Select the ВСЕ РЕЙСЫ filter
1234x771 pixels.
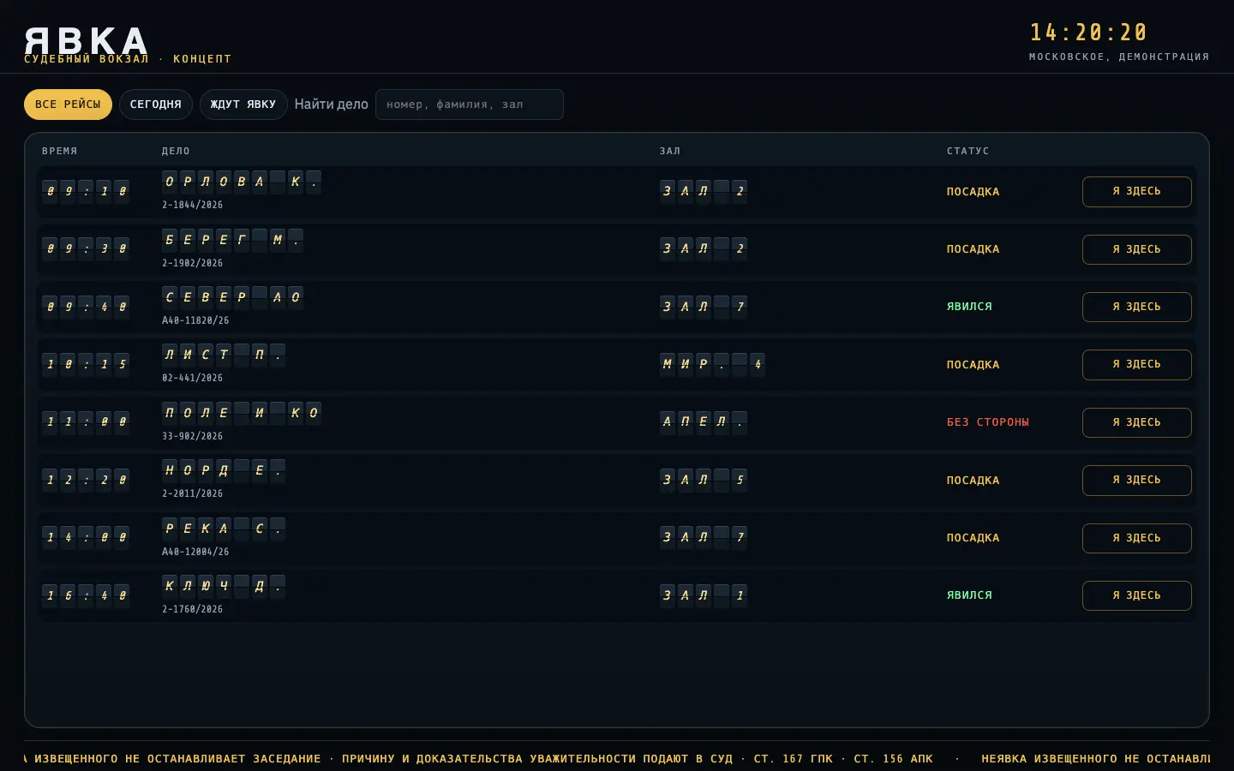point(68,105)
